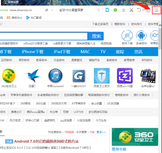Click the 百度卫士官方 shield icon
This screenshot has width=162, height=153.
point(102,76)
